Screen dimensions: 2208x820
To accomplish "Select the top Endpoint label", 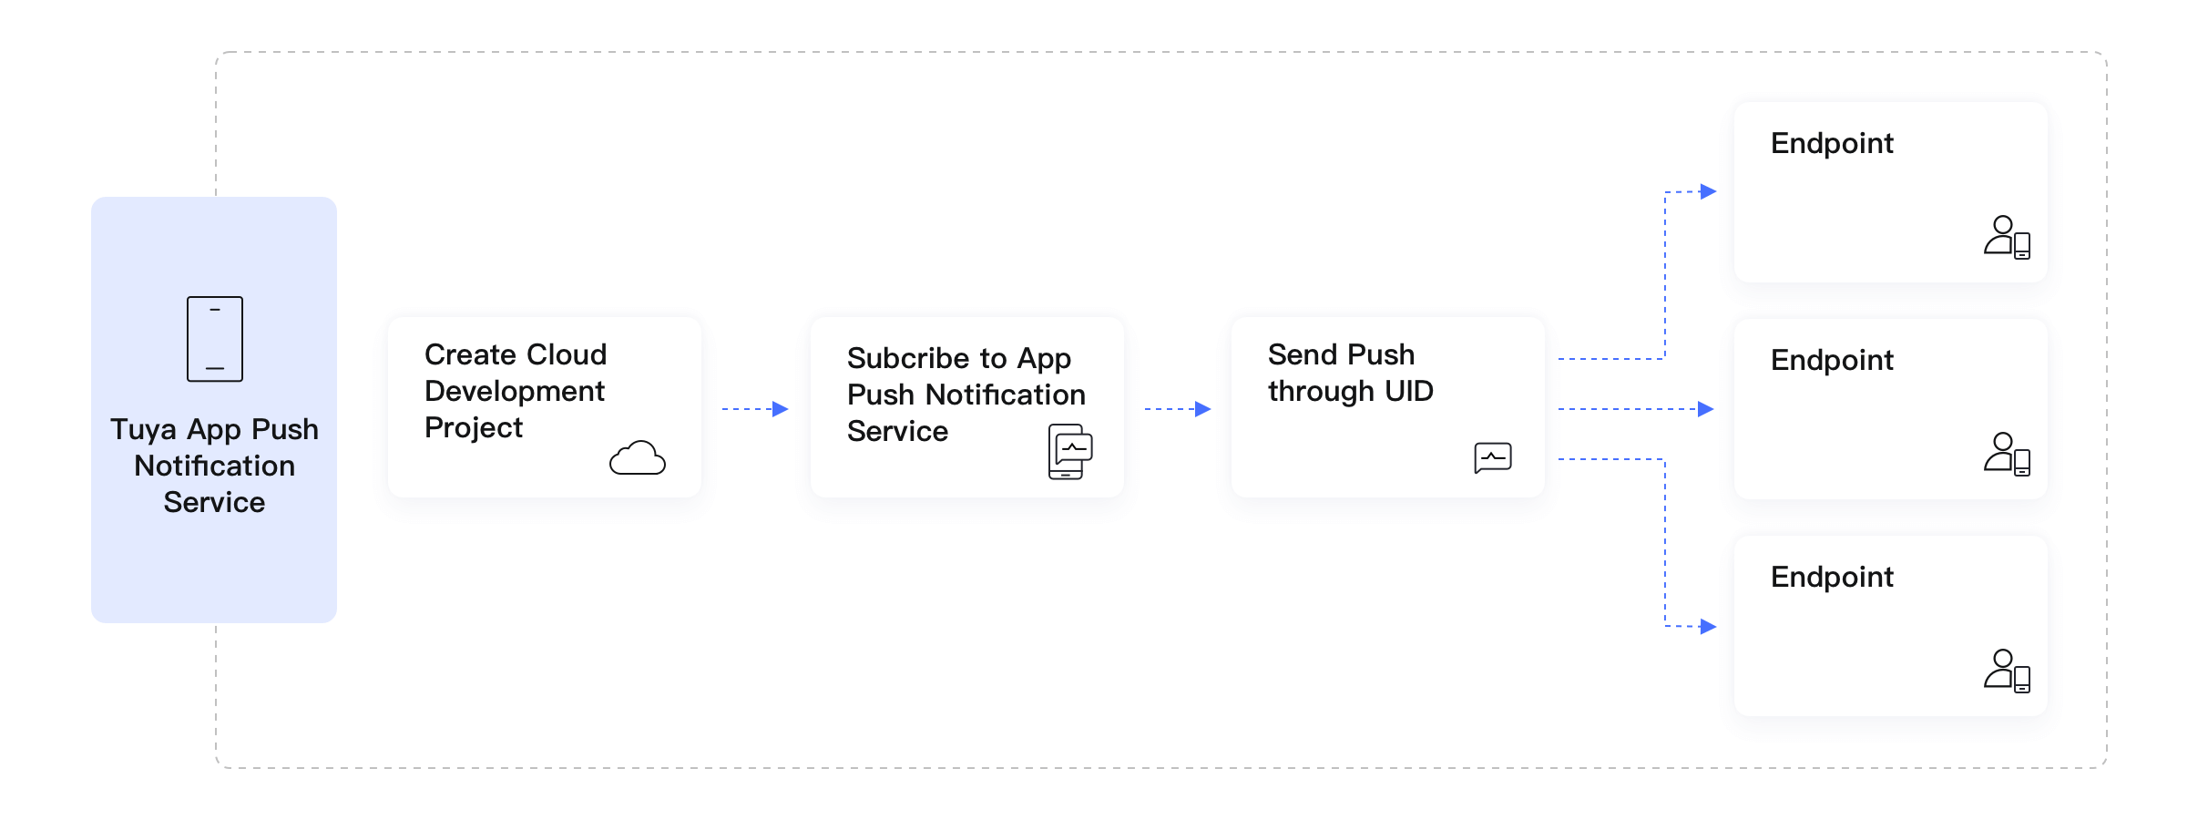I will coord(1832,143).
